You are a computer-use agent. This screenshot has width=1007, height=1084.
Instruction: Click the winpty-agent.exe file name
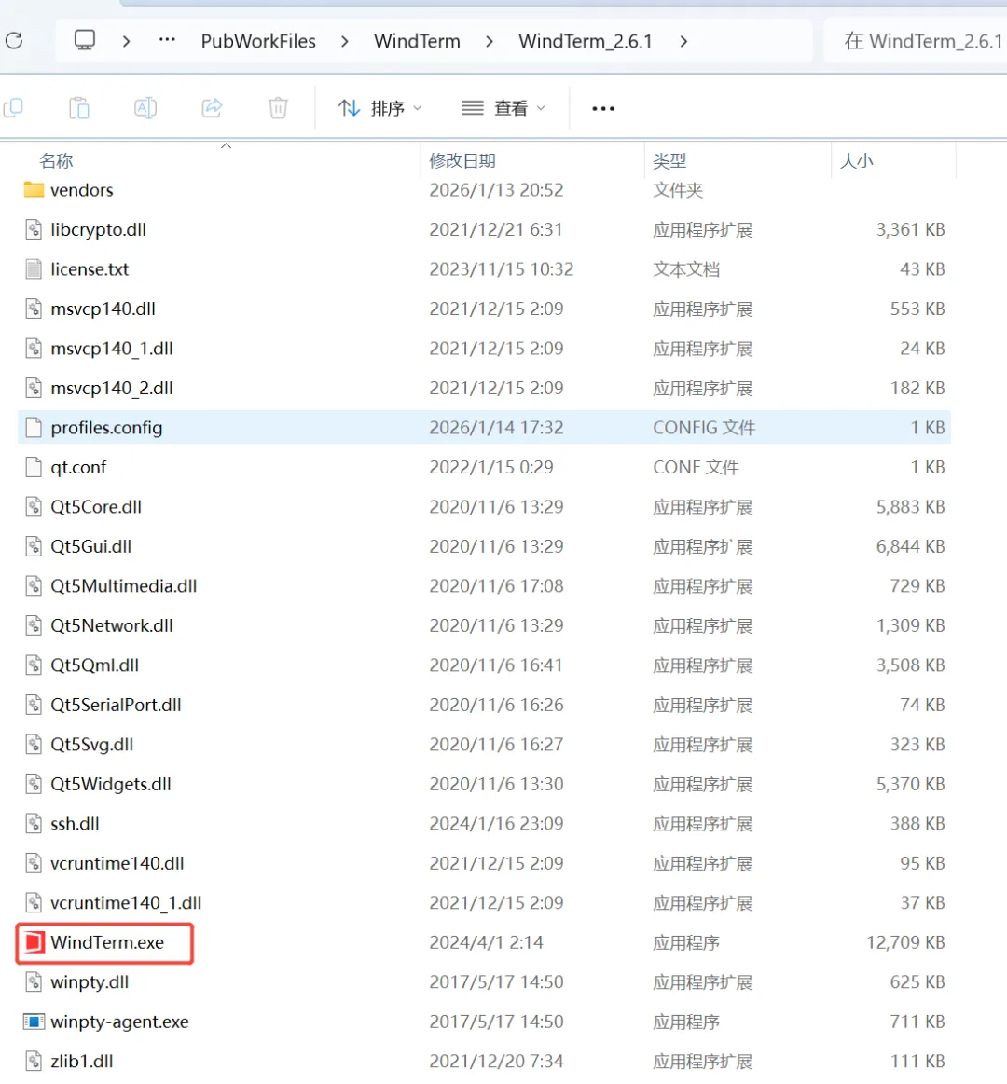click(x=119, y=1022)
